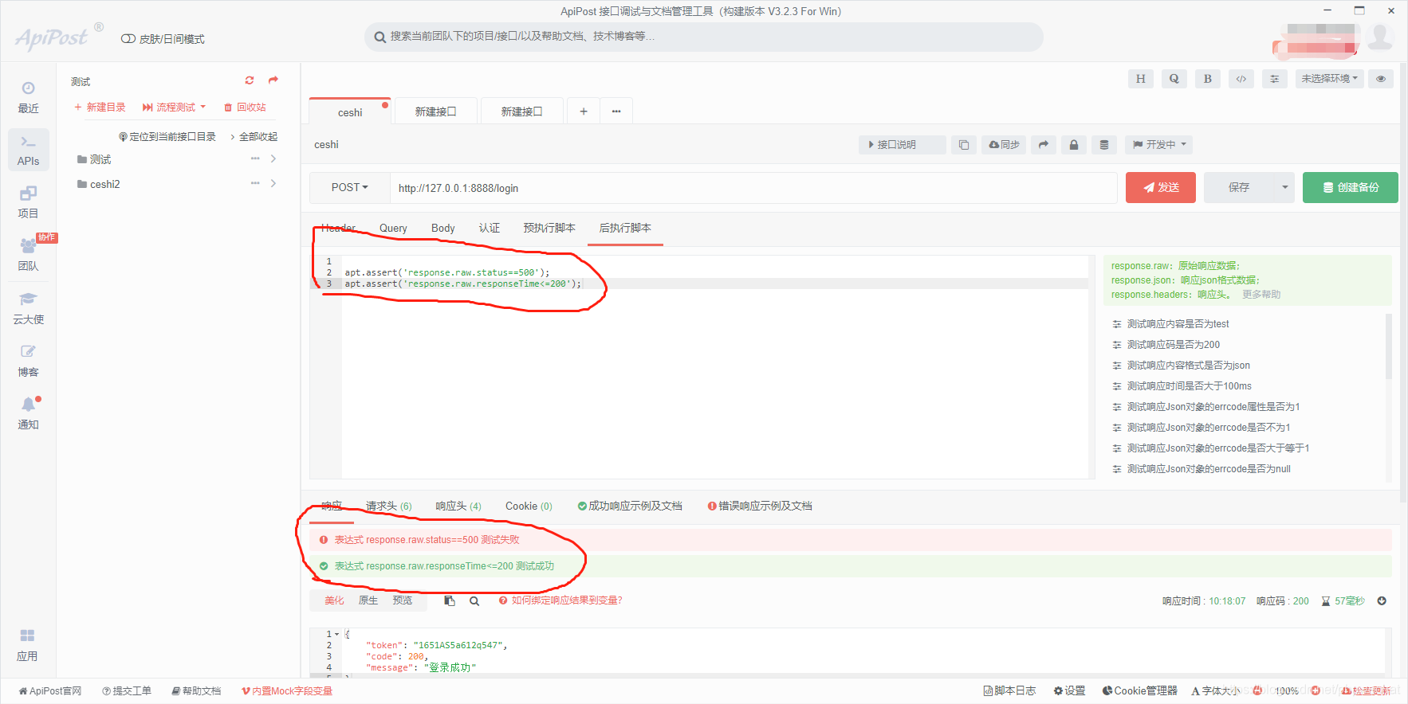Click the database stack icon
1408x704 pixels.
1104,145
